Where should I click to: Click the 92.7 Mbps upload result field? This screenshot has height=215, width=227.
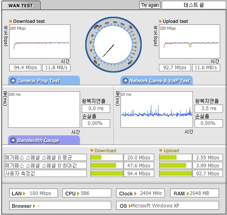(175, 68)
